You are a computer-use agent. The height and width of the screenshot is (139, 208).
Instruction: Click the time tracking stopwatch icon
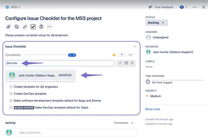(41, 27)
